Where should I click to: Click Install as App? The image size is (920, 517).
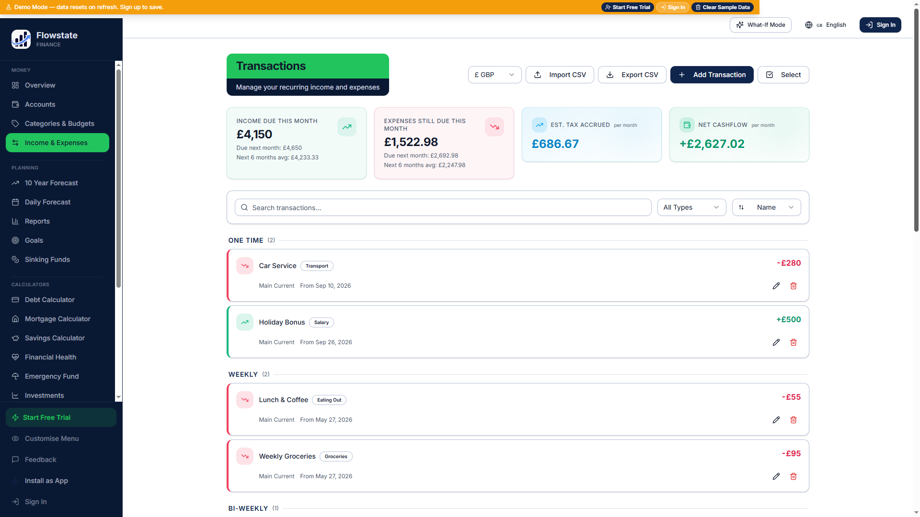(61, 481)
